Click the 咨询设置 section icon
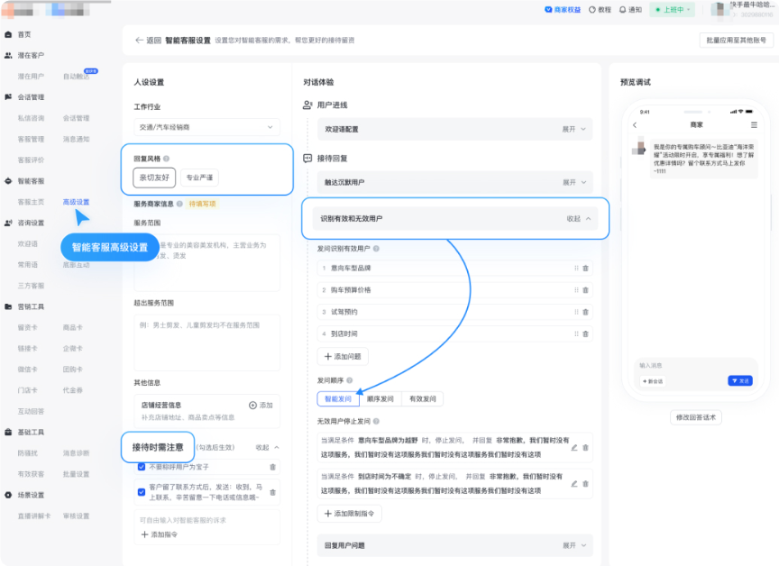 click(x=8, y=223)
